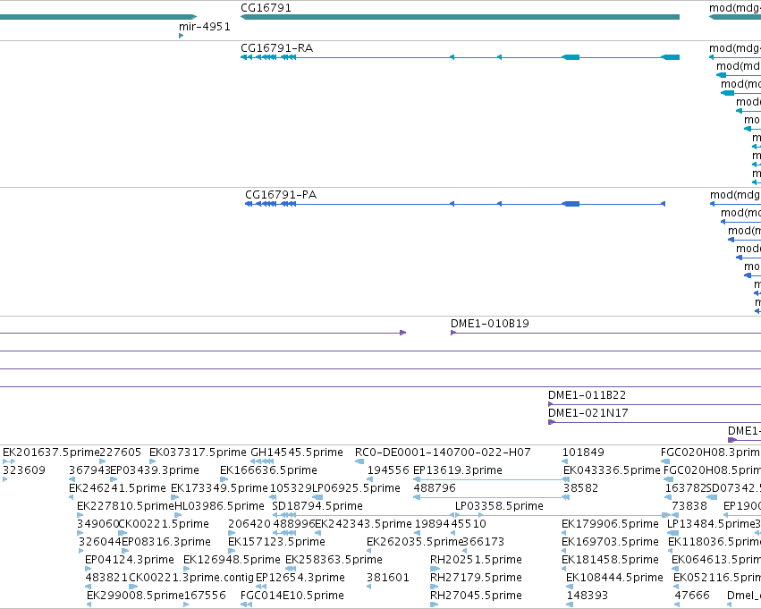
Task: Select EST EK258363.5prime
Action: pos(334,560)
